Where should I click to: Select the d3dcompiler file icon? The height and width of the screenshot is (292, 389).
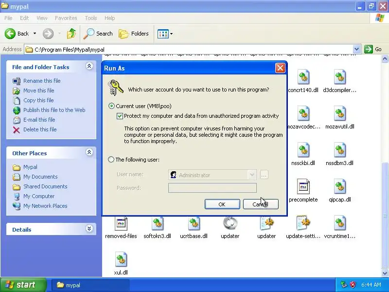tap(339, 77)
